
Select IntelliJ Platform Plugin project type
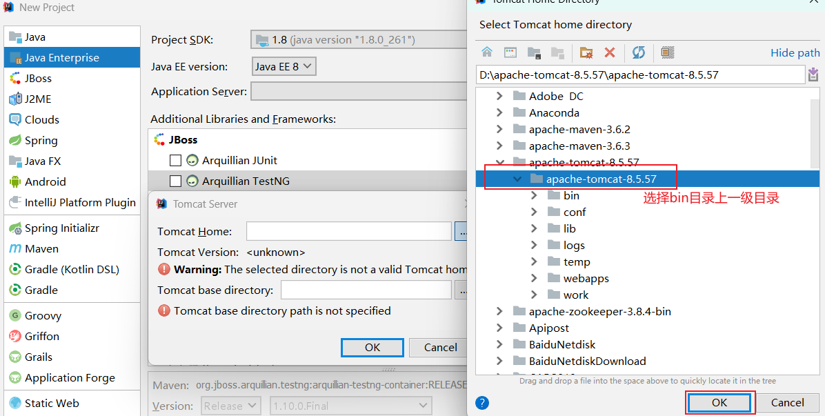tap(72, 202)
